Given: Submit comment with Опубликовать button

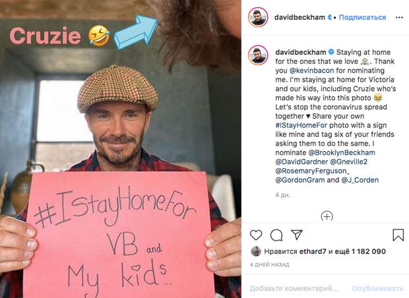Looking at the screenshot, I should click(377, 288).
